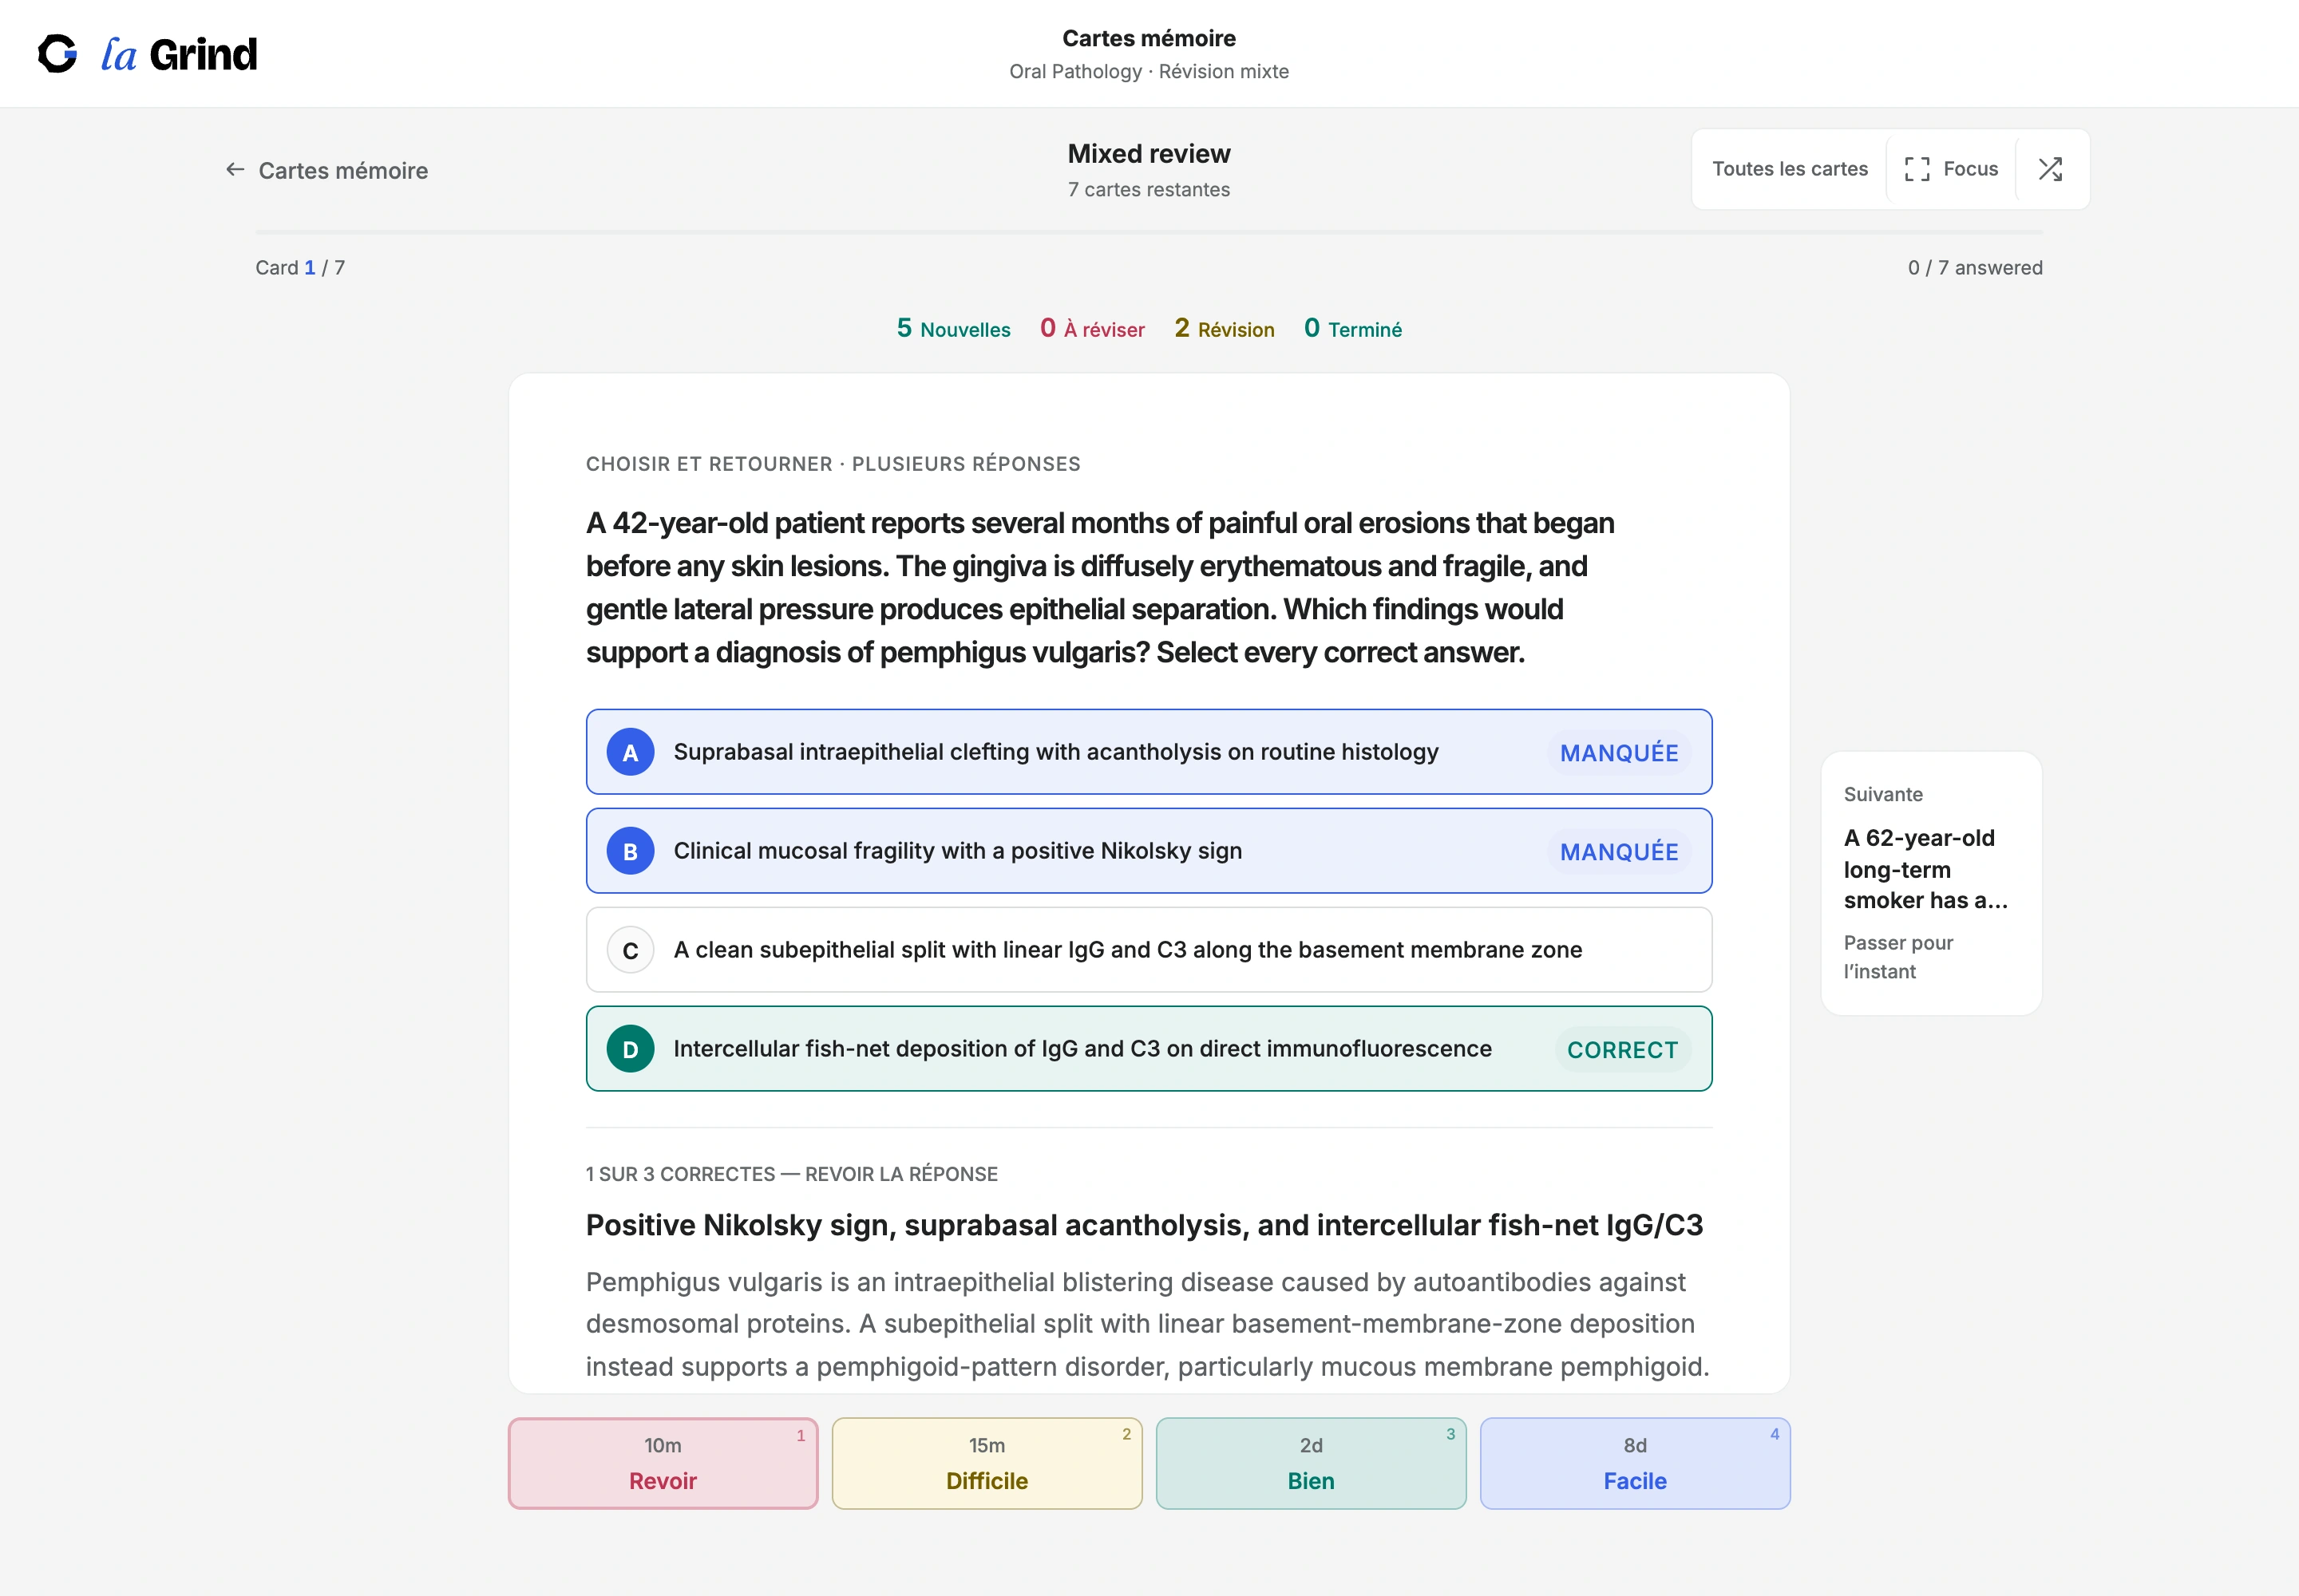Click the 2 Révision counter
Viewport: 2299px width, 1596px height.
[x=1225, y=329]
